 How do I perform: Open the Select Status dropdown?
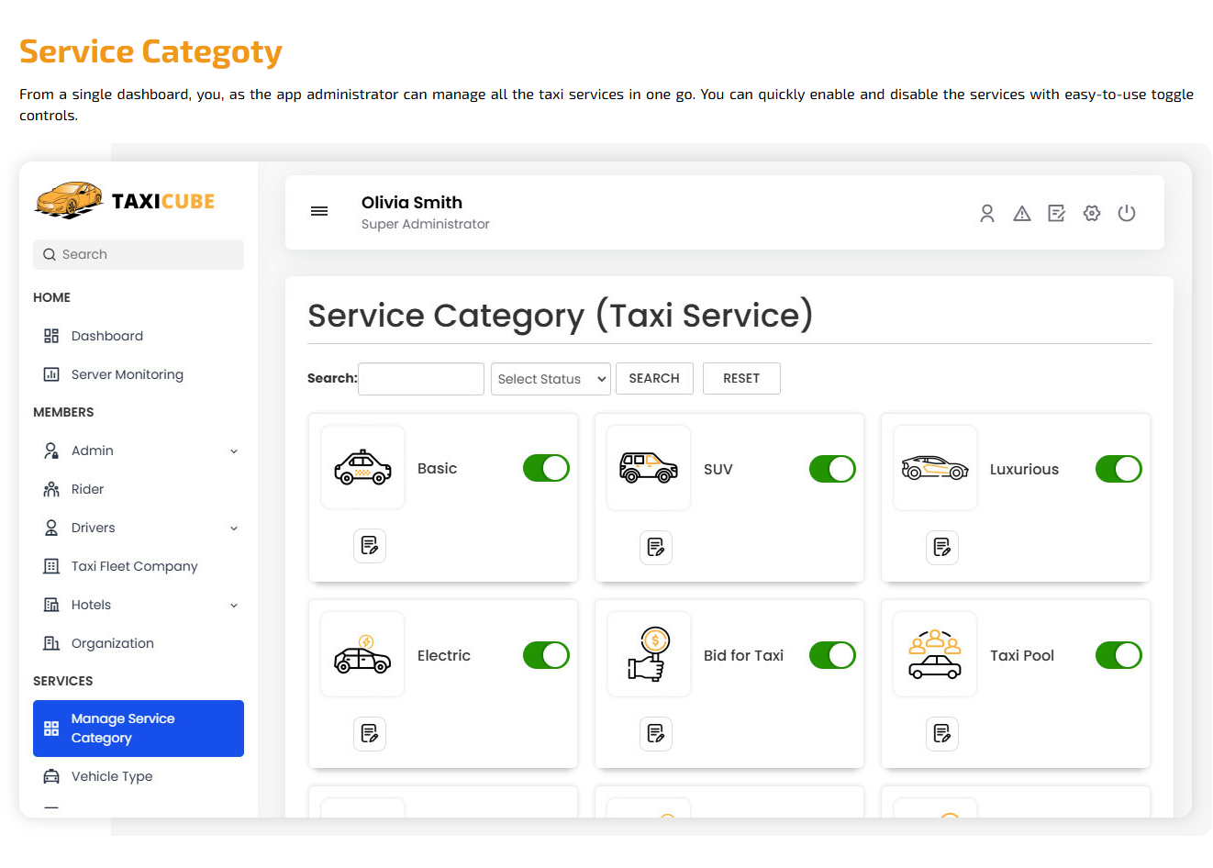551,379
